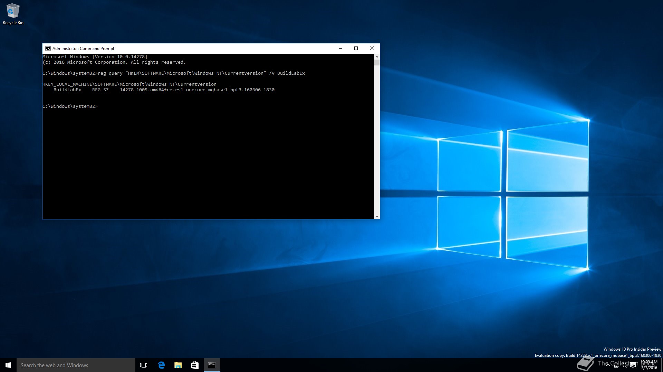Open the Windows Store taskbar icon
Image resolution: width=663 pixels, height=372 pixels.
tap(195, 365)
